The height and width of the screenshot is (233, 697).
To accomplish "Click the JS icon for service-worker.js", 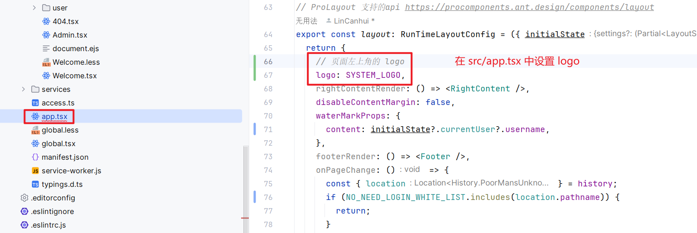I will pyautogui.click(x=35, y=171).
